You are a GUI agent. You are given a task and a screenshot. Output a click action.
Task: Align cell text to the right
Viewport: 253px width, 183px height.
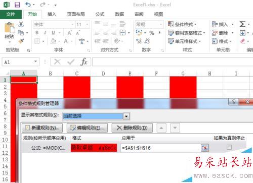coord(113,33)
